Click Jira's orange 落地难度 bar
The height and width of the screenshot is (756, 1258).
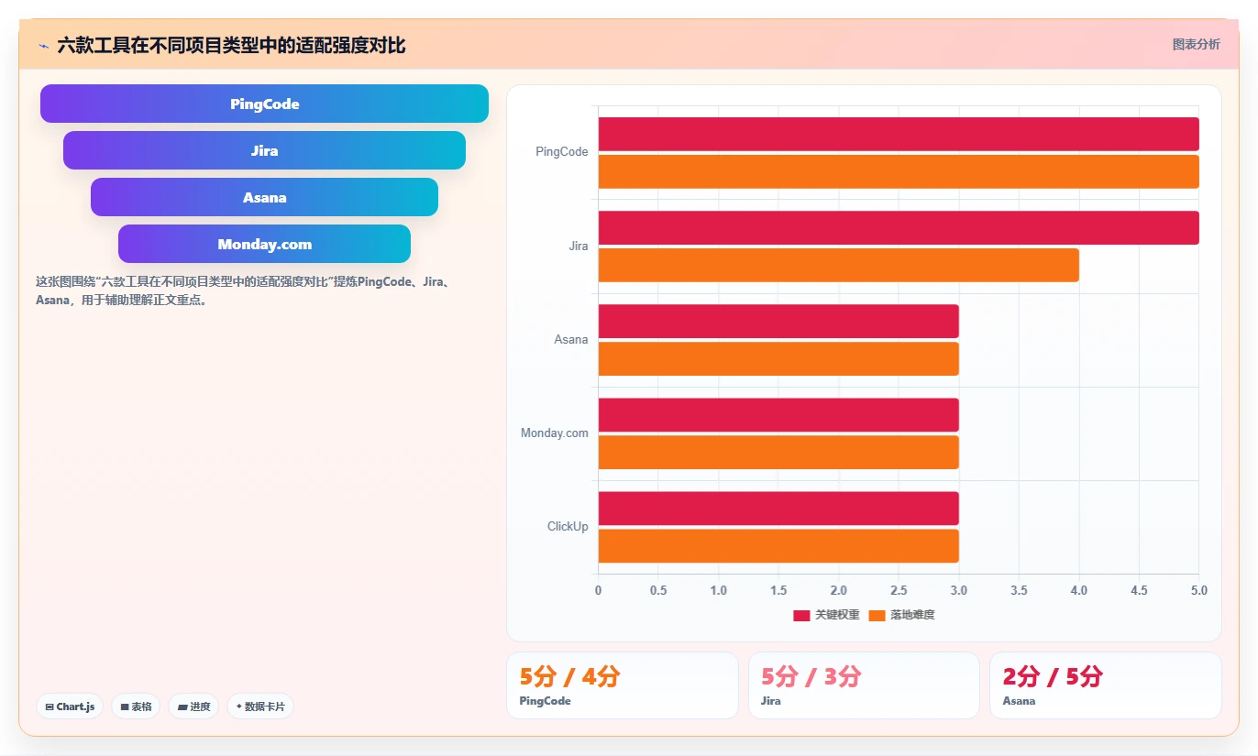[x=839, y=265]
